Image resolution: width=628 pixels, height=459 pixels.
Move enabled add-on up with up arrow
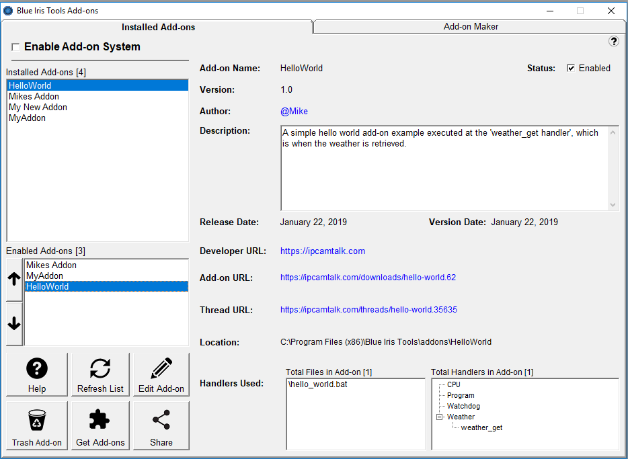[14, 280]
